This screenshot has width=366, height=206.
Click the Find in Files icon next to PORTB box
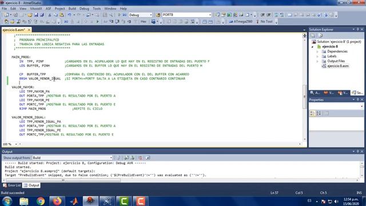pos(158,15)
